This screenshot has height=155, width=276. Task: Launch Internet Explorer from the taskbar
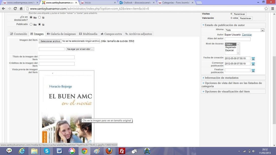pos(22,151)
